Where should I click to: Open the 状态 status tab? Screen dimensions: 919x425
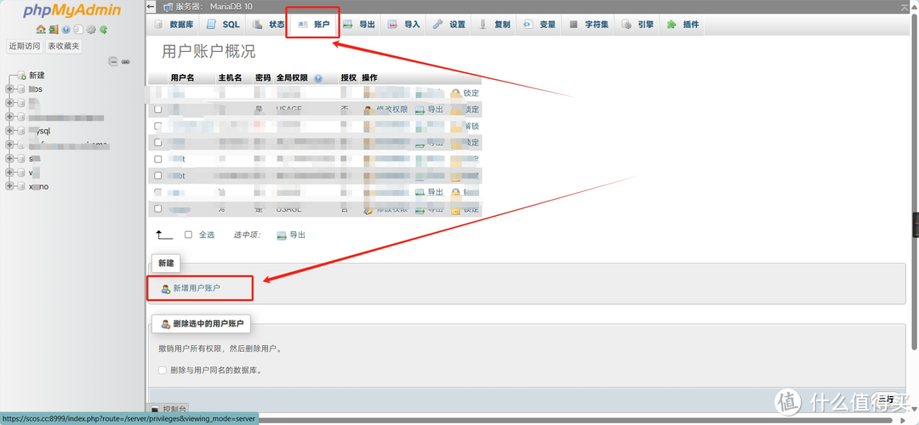click(x=268, y=25)
